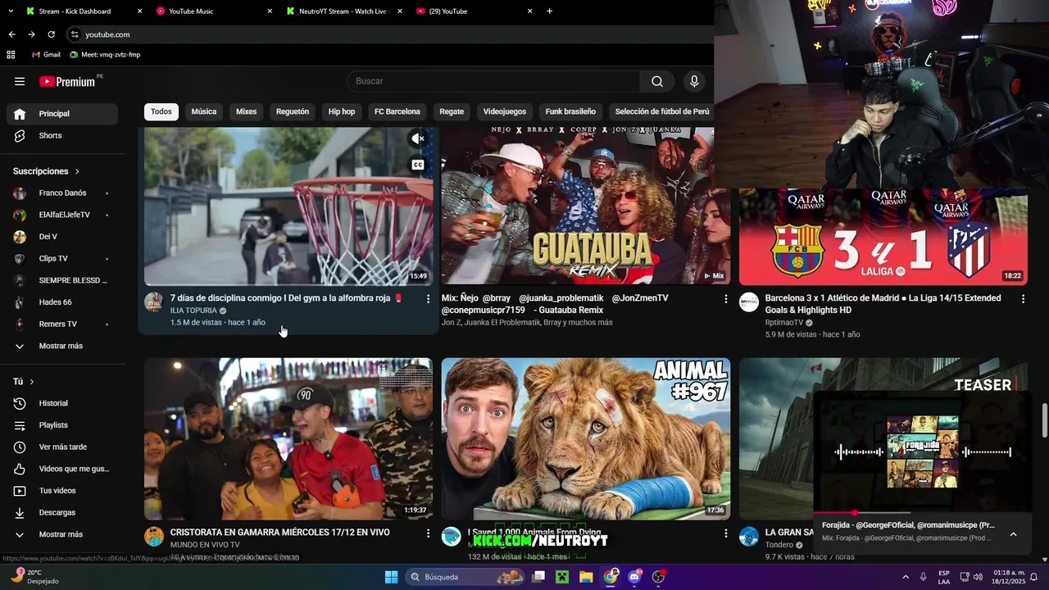1049x590 pixels.
Task: Switch to NeutroYT Stream browser tab
Action: [343, 11]
